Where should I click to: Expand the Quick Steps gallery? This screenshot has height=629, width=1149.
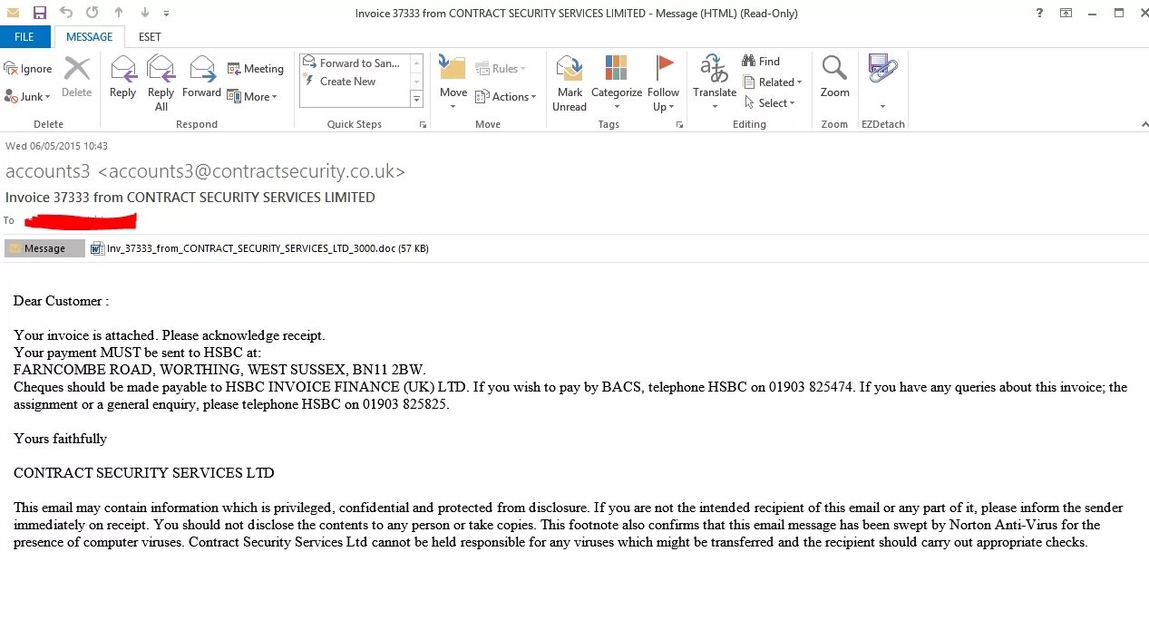(416, 99)
